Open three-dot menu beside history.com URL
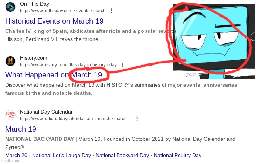 click(x=122, y=65)
